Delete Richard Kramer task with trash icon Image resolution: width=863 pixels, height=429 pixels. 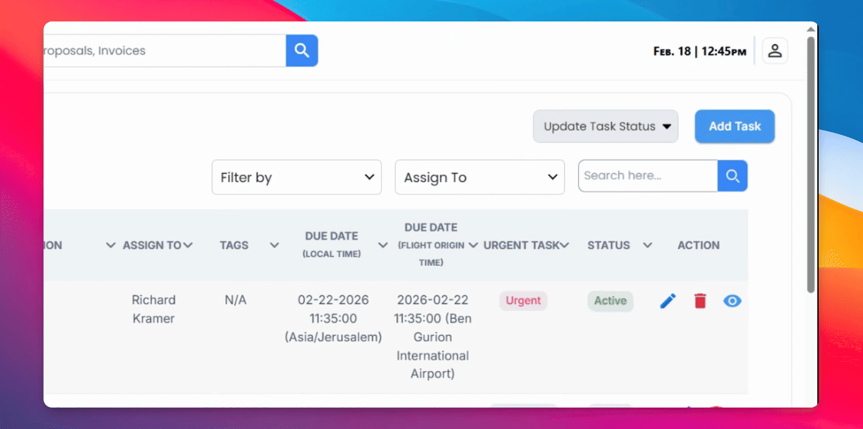[x=700, y=301]
